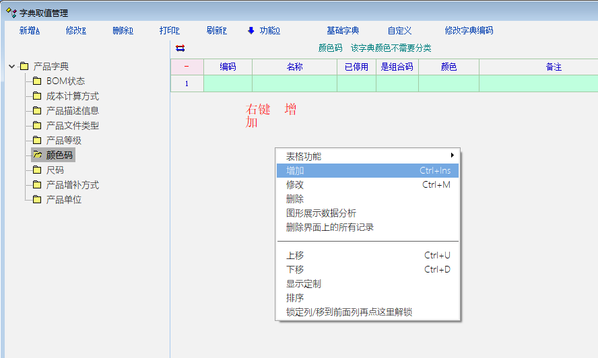Select the 产品字典 root tree item

tap(51, 67)
